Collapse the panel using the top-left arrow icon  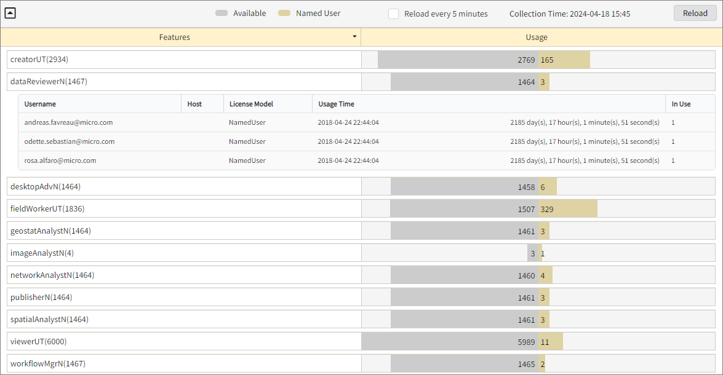[x=10, y=12]
